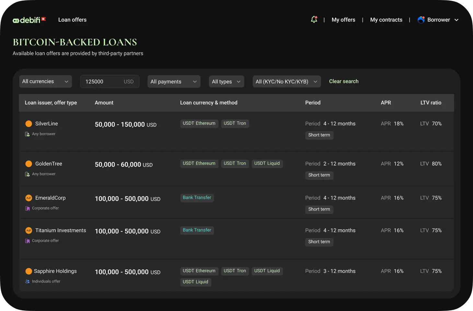Click the Borrower profile avatar
Image resolution: width=473 pixels, height=311 pixels.
[x=421, y=20]
